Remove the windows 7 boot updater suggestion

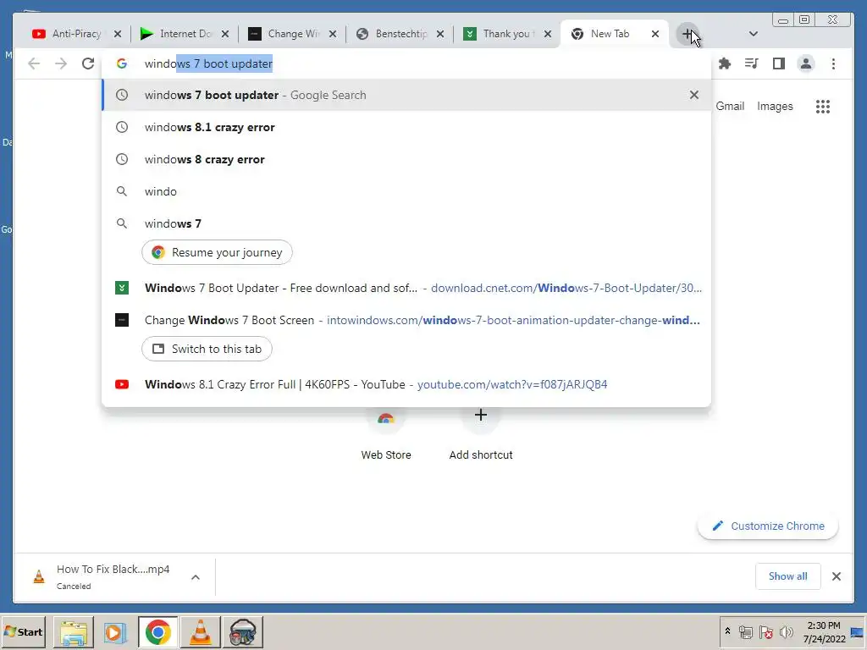coord(694,95)
